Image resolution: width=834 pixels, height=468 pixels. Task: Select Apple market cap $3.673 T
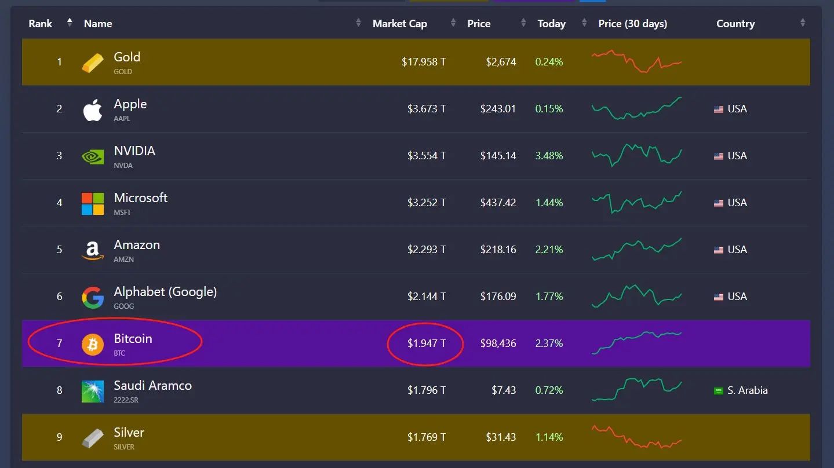click(427, 109)
